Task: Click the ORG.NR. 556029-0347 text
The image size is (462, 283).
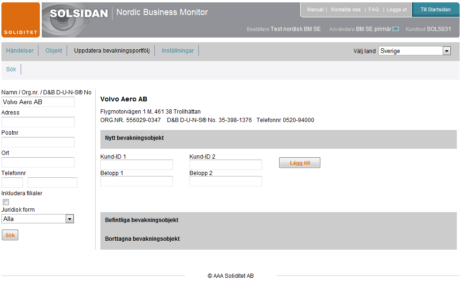Action: pos(130,120)
